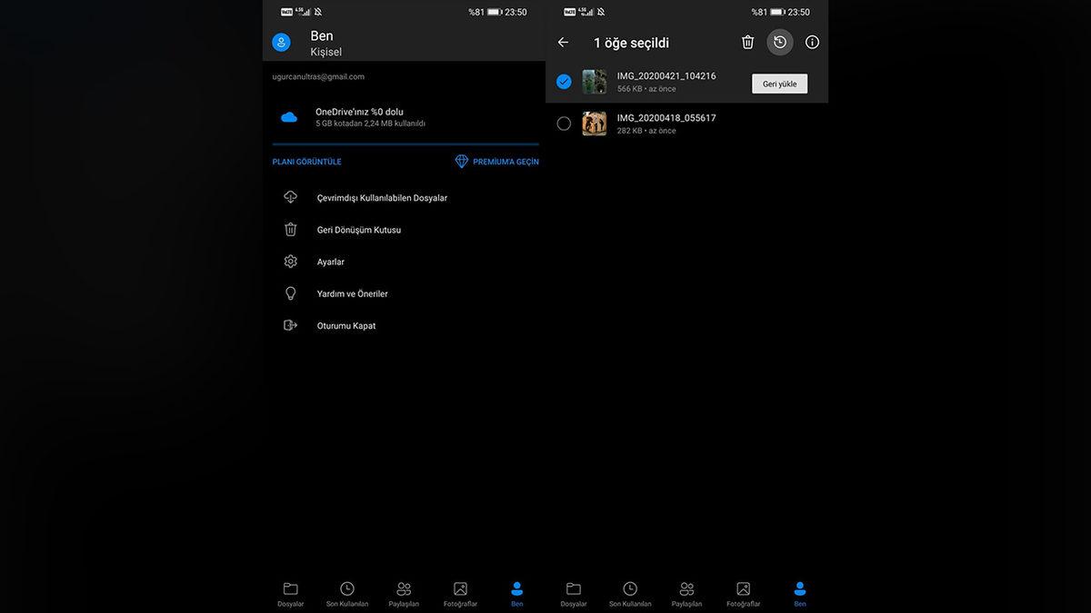The width and height of the screenshot is (1091, 613).
Task: Click the storage usage progress bar
Action: [x=405, y=144]
